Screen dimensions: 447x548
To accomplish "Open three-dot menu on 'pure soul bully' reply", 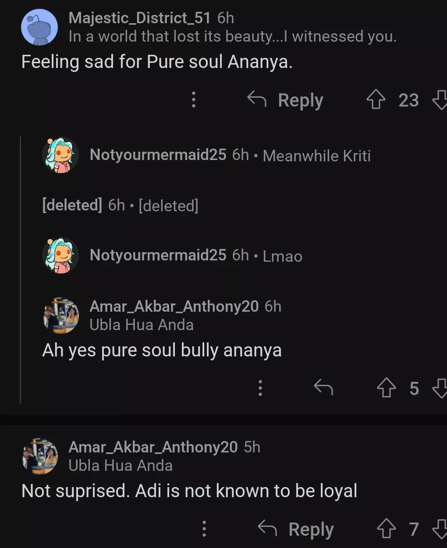I will [x=260, y=388].
